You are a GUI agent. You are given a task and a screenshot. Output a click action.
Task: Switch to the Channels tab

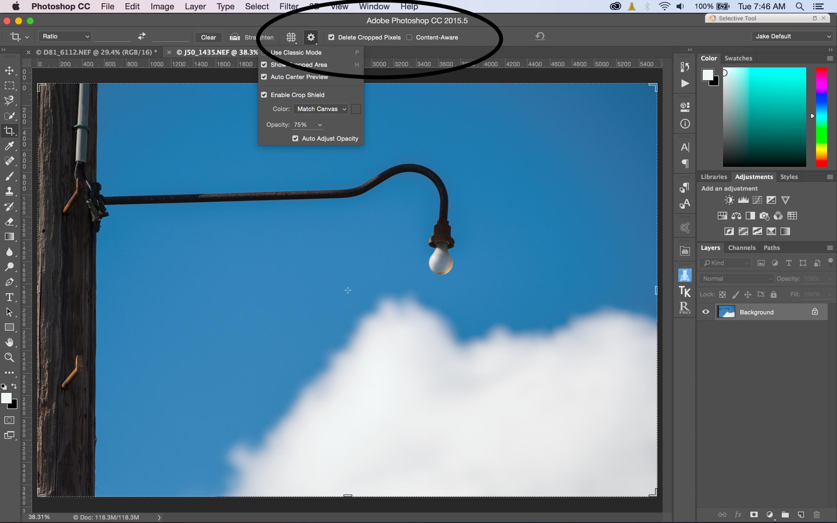coord(742,248)
